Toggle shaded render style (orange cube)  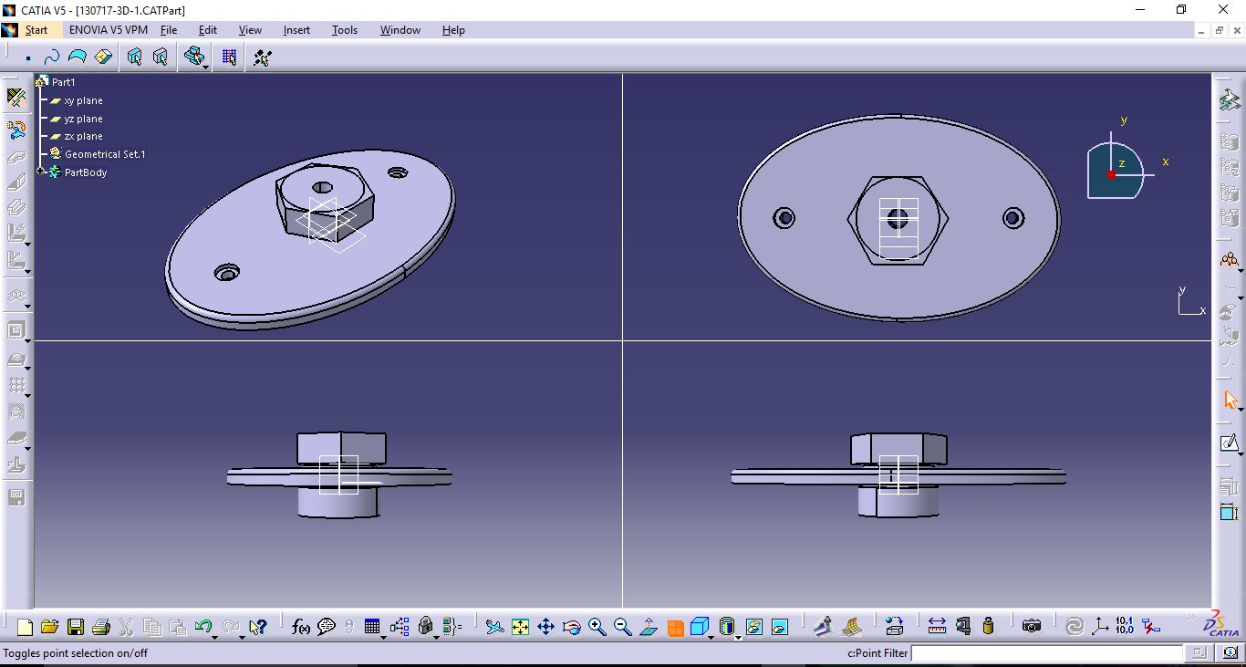pos(675,627)
